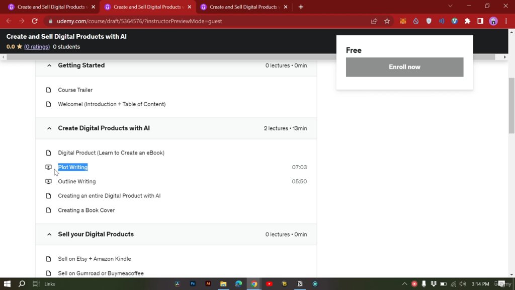
Task: Show hidden system tray icons
Action: [405, 284]
